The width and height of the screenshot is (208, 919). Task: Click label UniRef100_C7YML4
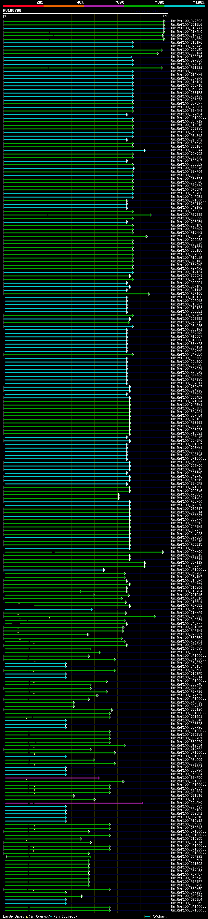click(x=187, y=114)
